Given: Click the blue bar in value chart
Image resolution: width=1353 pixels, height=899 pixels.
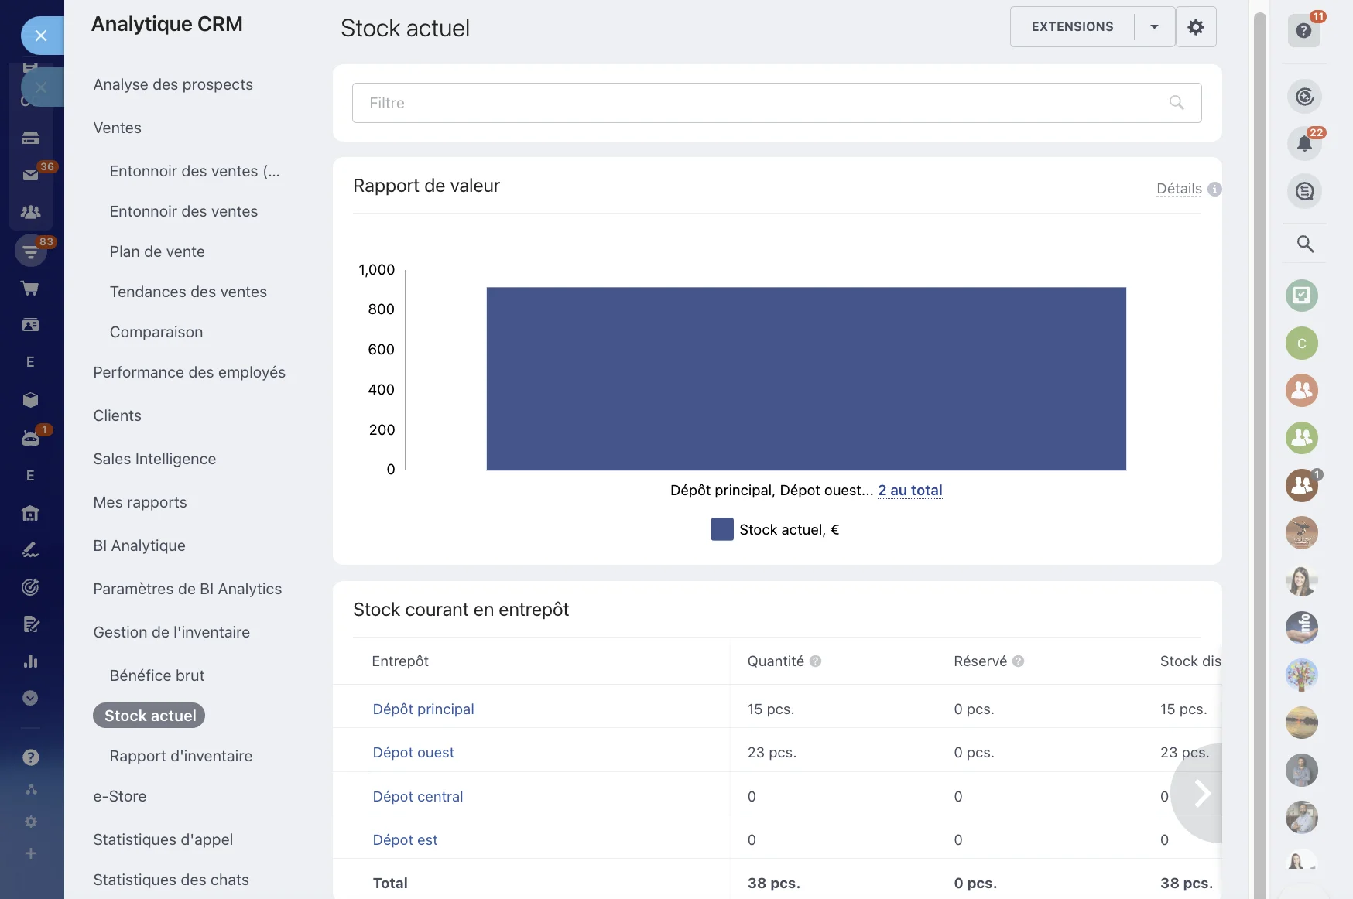Looking at the screenshot, I should pyautogui.click(x=806, y=378).
